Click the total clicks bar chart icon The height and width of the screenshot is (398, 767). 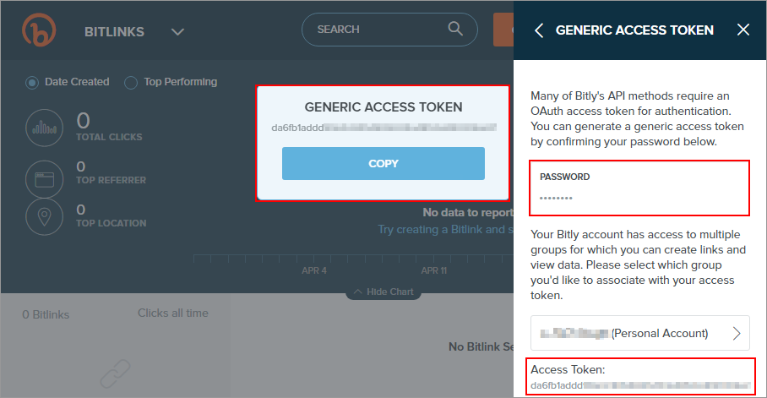tap(45, 128)
